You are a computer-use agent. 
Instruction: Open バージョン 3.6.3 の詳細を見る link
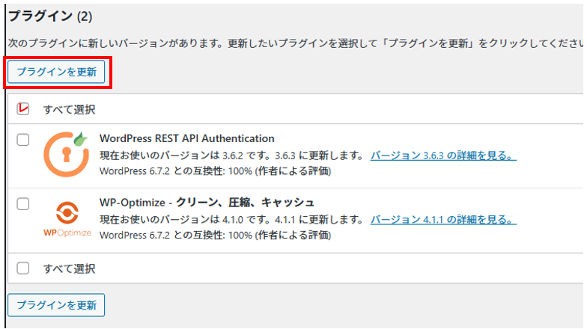(443, 156)
